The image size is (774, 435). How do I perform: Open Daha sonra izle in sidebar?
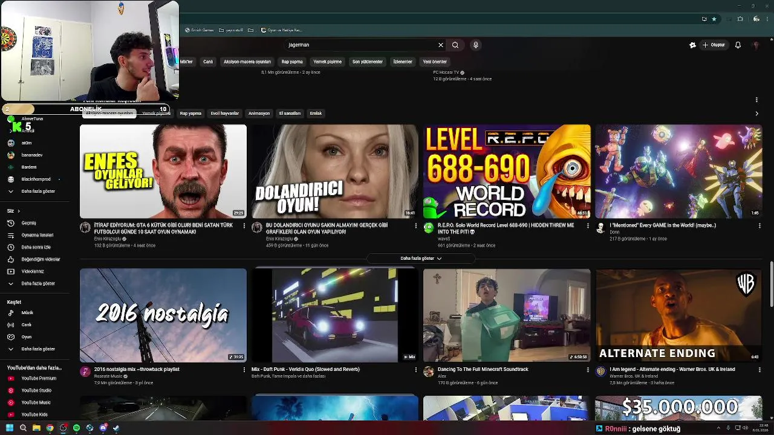pos(35,247)
